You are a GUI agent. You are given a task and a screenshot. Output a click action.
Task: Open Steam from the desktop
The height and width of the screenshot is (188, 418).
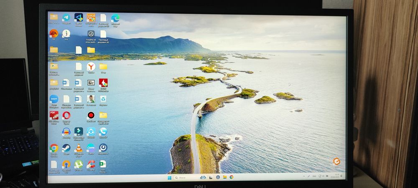(66, 147)
